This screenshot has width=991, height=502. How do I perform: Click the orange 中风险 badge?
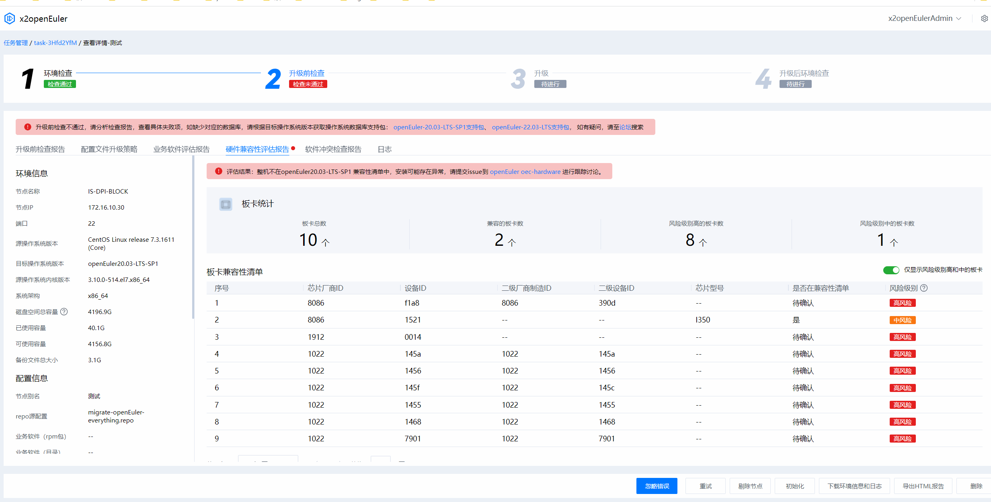(x=902, y=320)
